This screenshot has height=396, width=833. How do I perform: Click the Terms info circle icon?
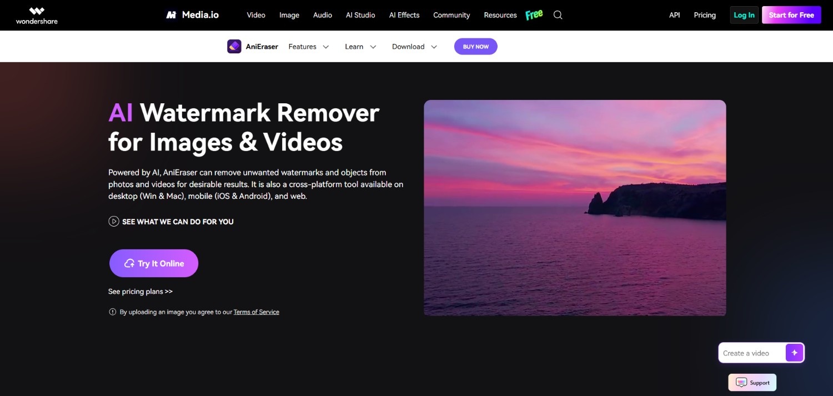click(113, 312)
